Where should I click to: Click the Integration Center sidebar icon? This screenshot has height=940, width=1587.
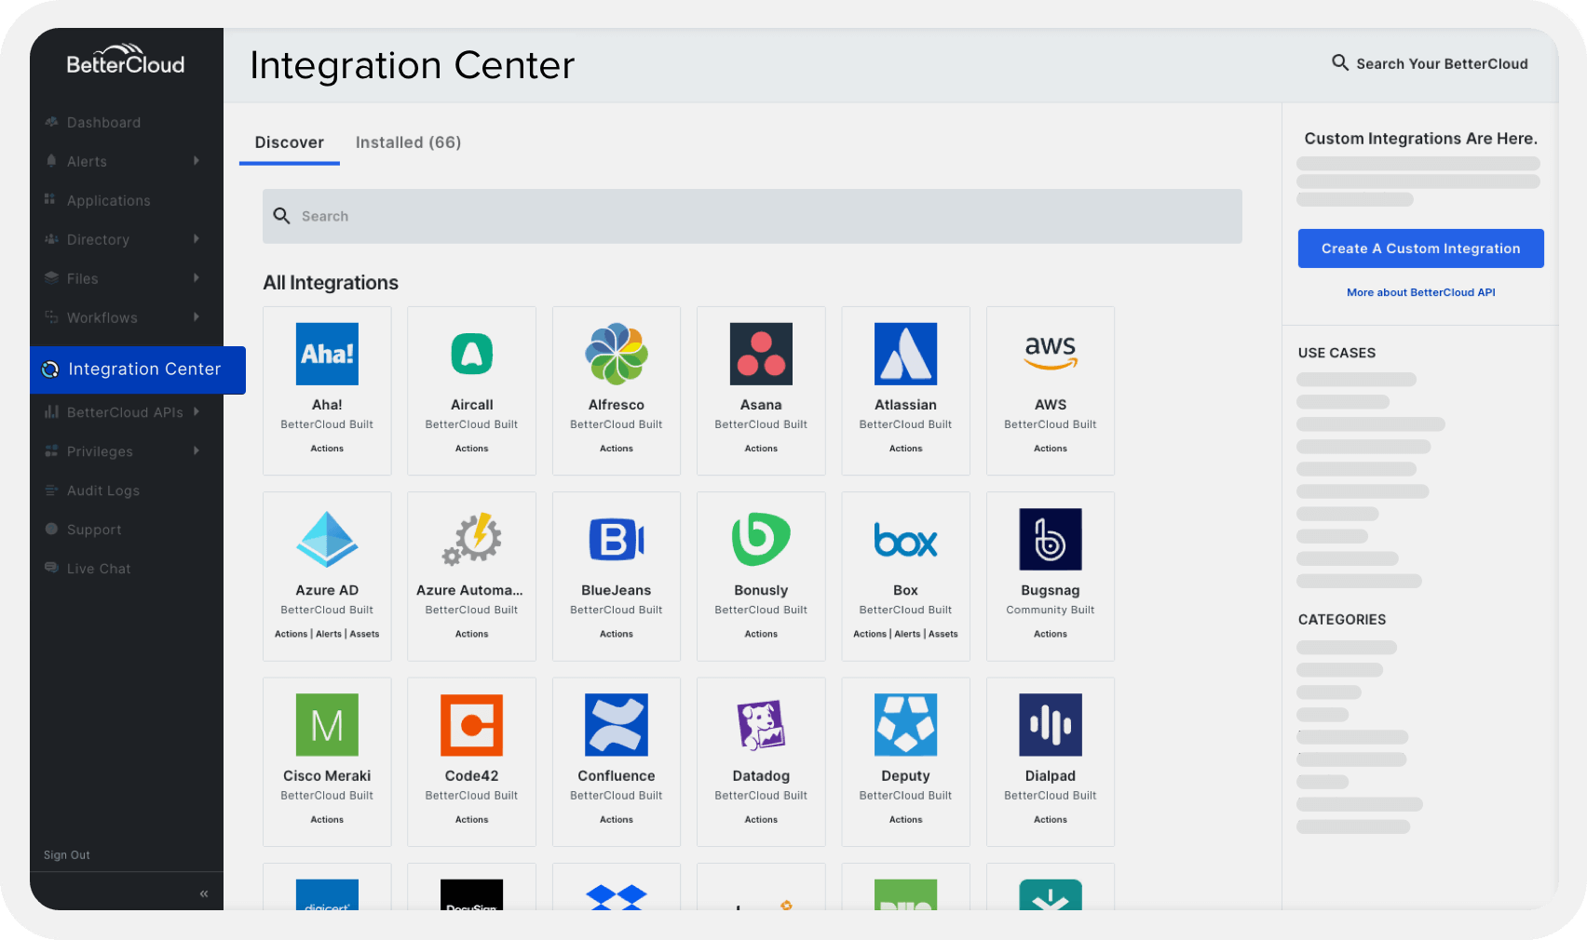click(x=50, y=369)
